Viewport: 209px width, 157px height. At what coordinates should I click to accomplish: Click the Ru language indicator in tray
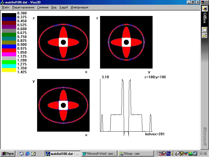(x=169, y=154)
